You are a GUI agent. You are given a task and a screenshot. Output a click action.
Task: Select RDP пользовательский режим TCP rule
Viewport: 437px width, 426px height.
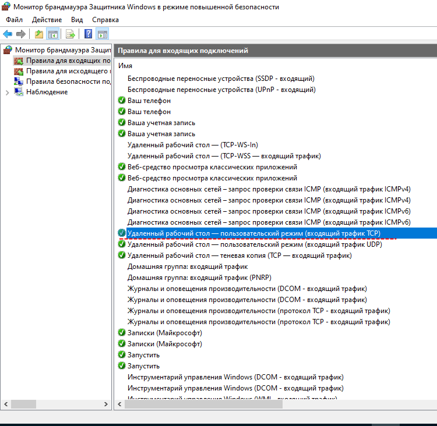[x=254, y=233]
